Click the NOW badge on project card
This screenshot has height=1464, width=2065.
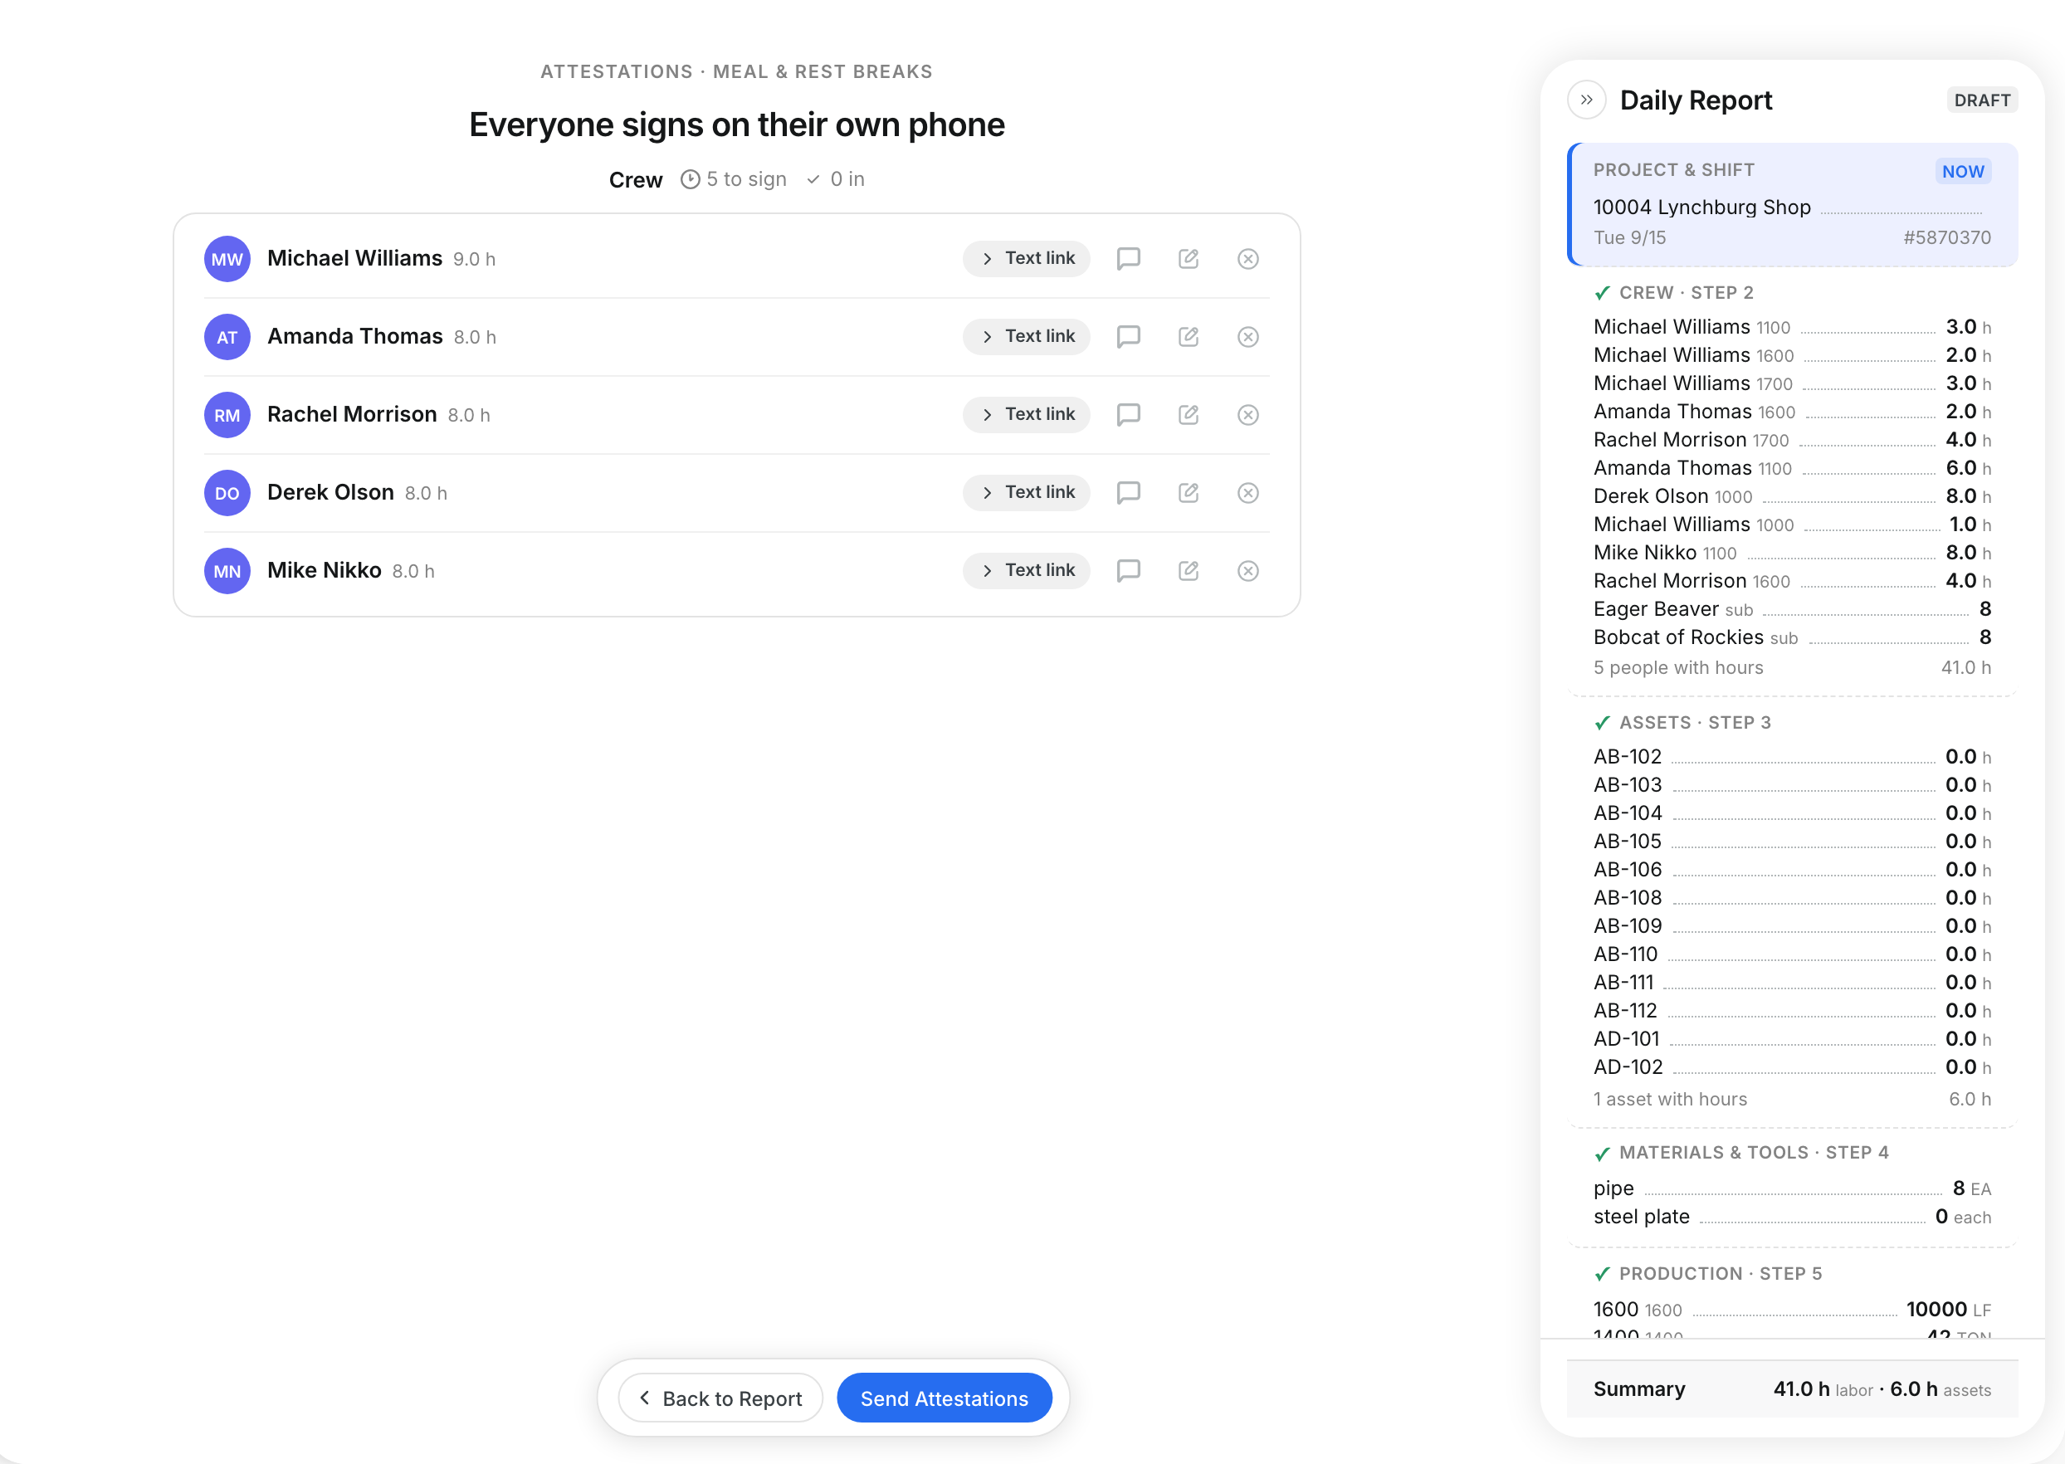coord(1962,171)
